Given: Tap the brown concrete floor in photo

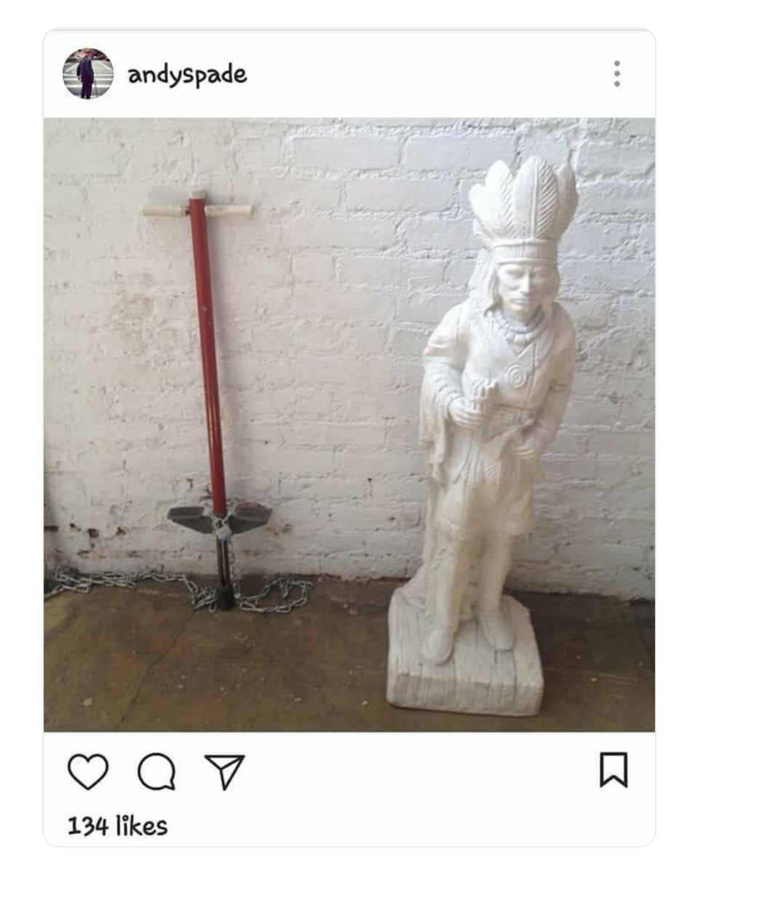Looking at the screenshot, I should [x=218, y=670].
